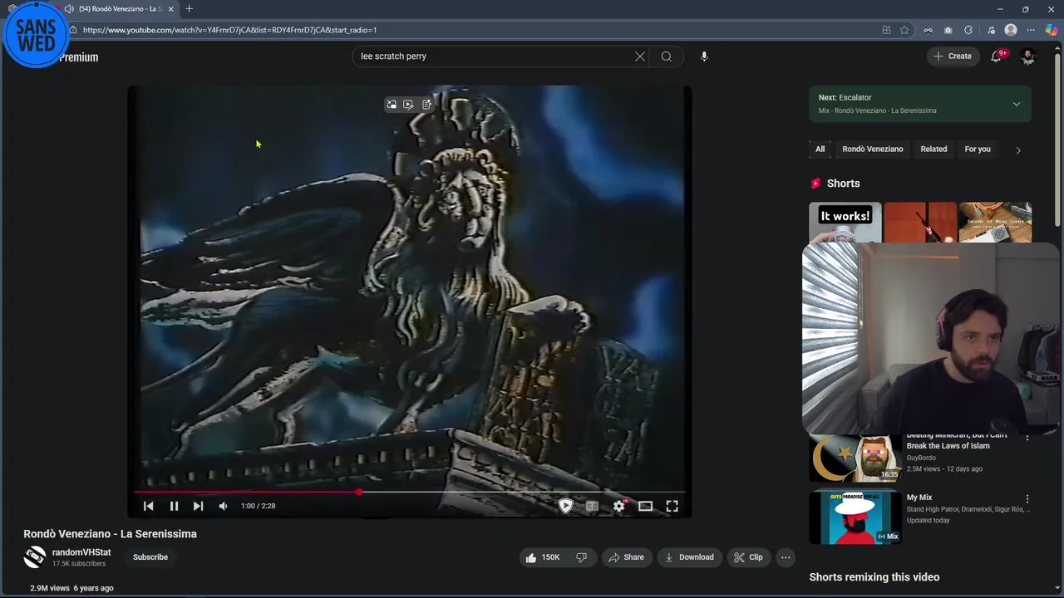The width and height of the screenshot is (1064, 598).
Task: Click the video enhance overlay icon
Action: [x=408, y=105]
